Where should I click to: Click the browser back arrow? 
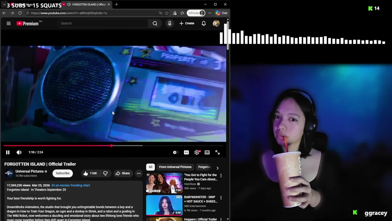(4, 13)
